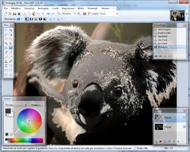
Task: Swap primary and secondary colors arrow
Action: click(12, 110)
